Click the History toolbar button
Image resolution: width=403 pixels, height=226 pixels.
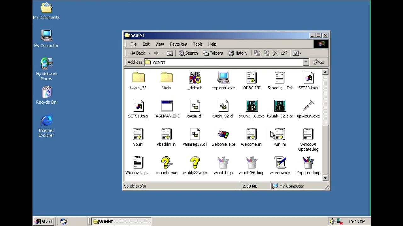tap(238, 53)
